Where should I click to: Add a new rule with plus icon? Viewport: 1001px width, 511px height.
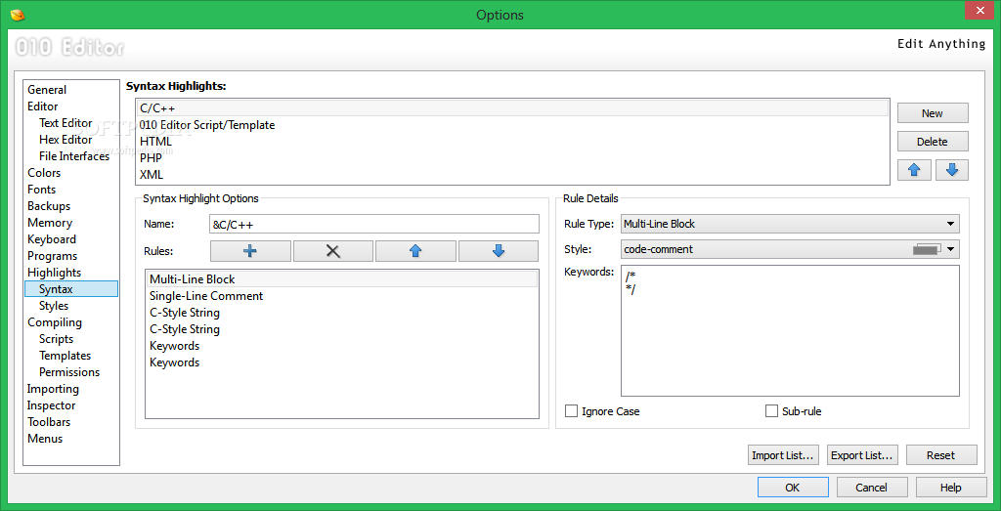pos(250,251)
